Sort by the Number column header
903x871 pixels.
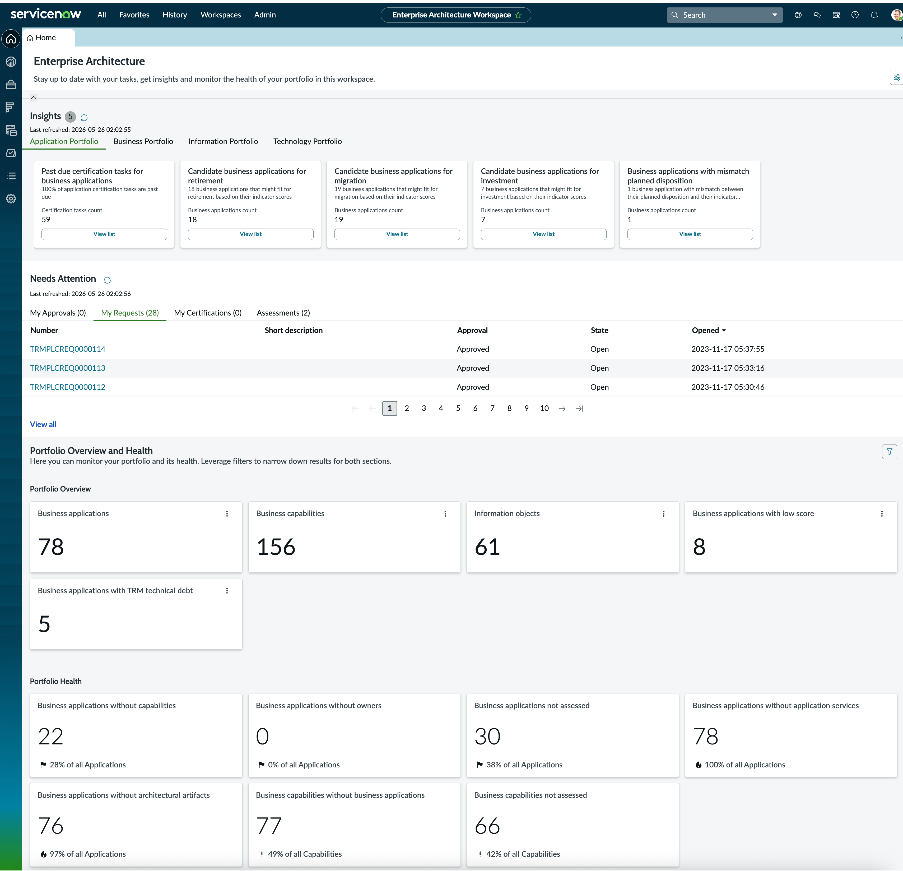point(44,330)
